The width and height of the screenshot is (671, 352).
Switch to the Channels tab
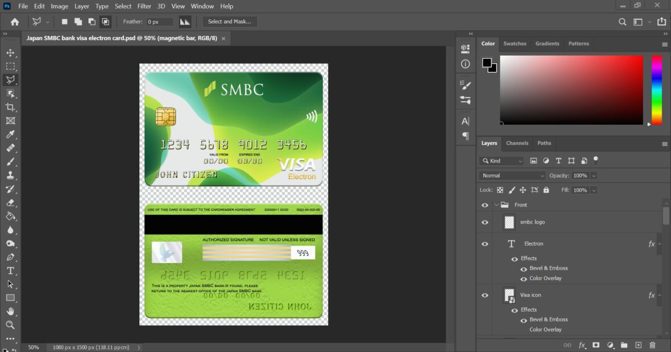pyautogui.click(x=517, y=143)
